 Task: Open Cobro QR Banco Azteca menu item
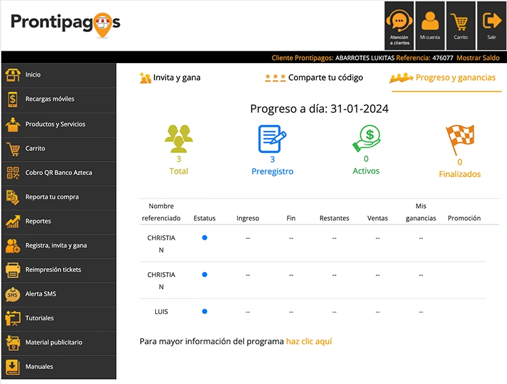coord(59,172)
